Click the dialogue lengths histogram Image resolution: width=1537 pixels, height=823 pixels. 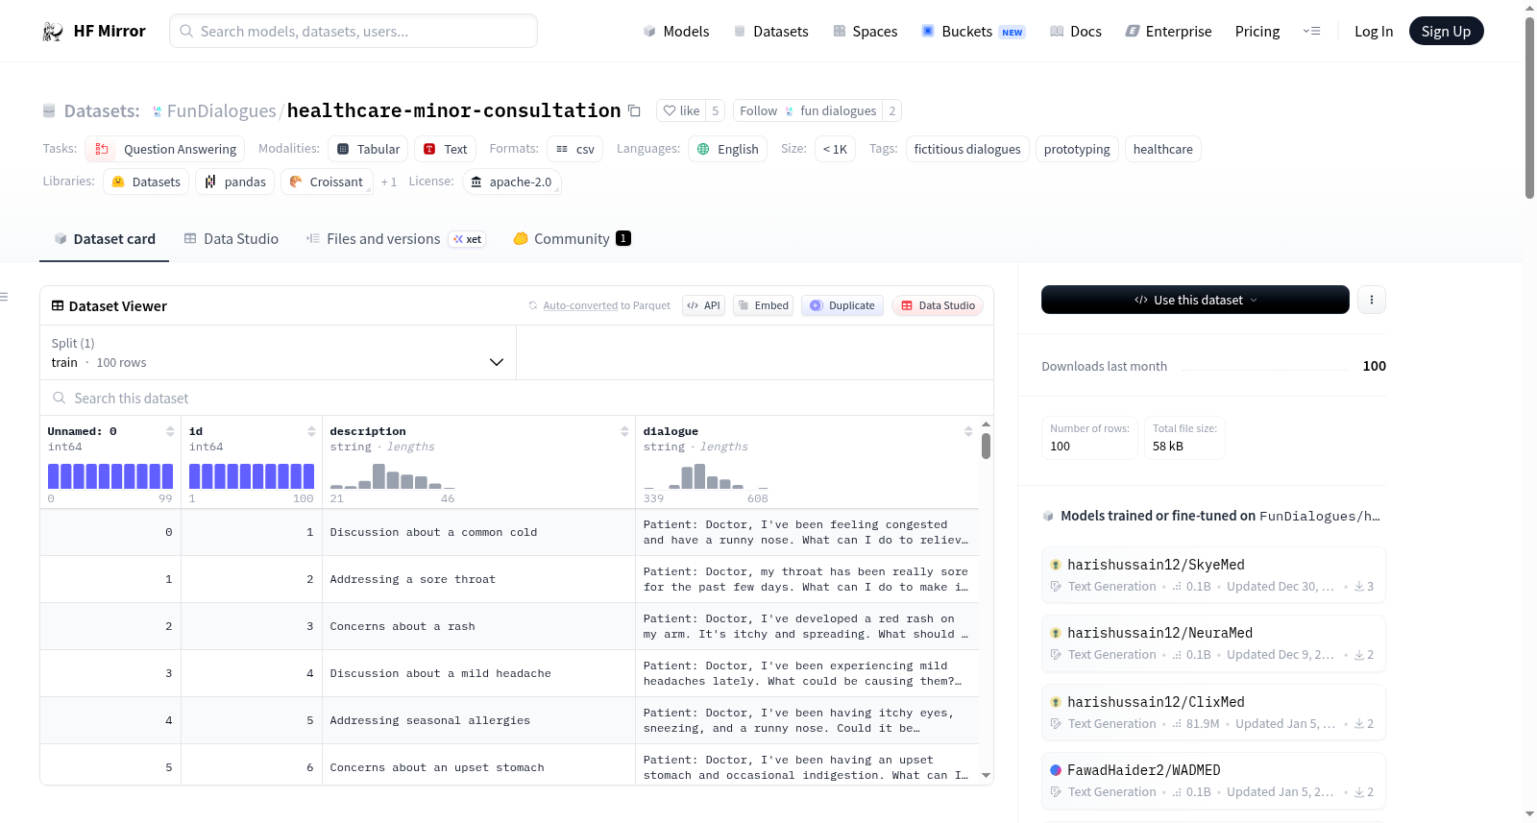[706, 476]
